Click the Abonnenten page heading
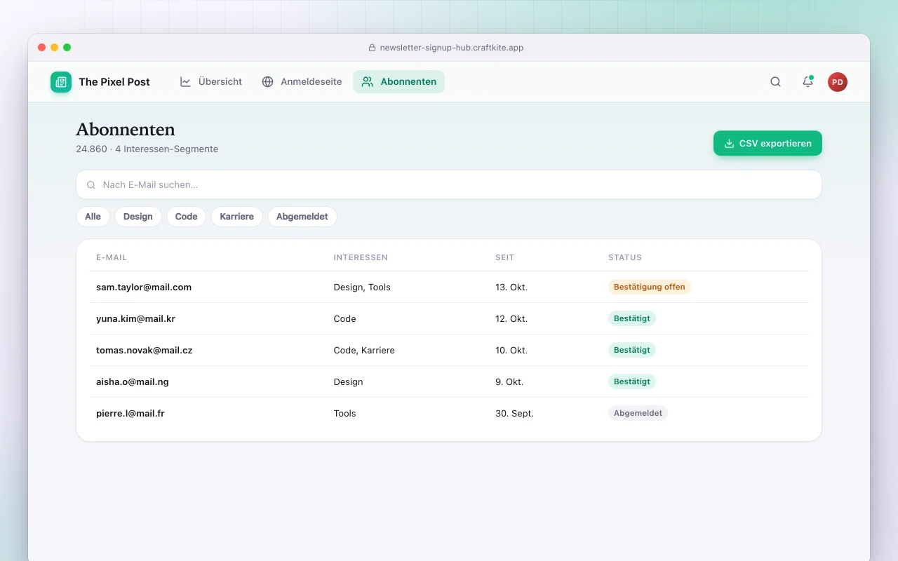This screenshot has height=561, width=898. click(126, 130)
